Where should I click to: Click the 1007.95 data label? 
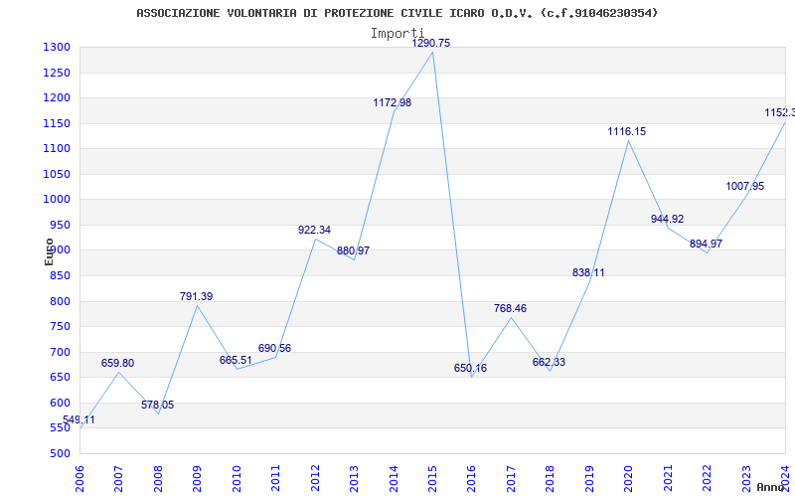[744, 187]
